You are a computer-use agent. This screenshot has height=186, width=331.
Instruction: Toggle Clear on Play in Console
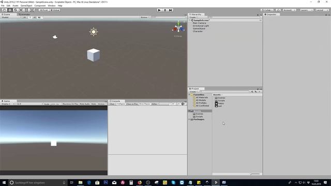click(x=132, y=104)
